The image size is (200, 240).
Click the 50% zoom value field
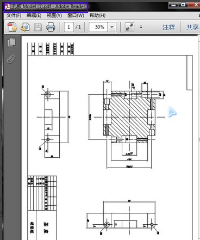coord(98,27)
